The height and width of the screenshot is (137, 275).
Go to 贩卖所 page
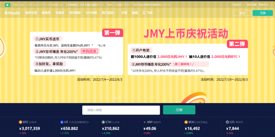46,13
